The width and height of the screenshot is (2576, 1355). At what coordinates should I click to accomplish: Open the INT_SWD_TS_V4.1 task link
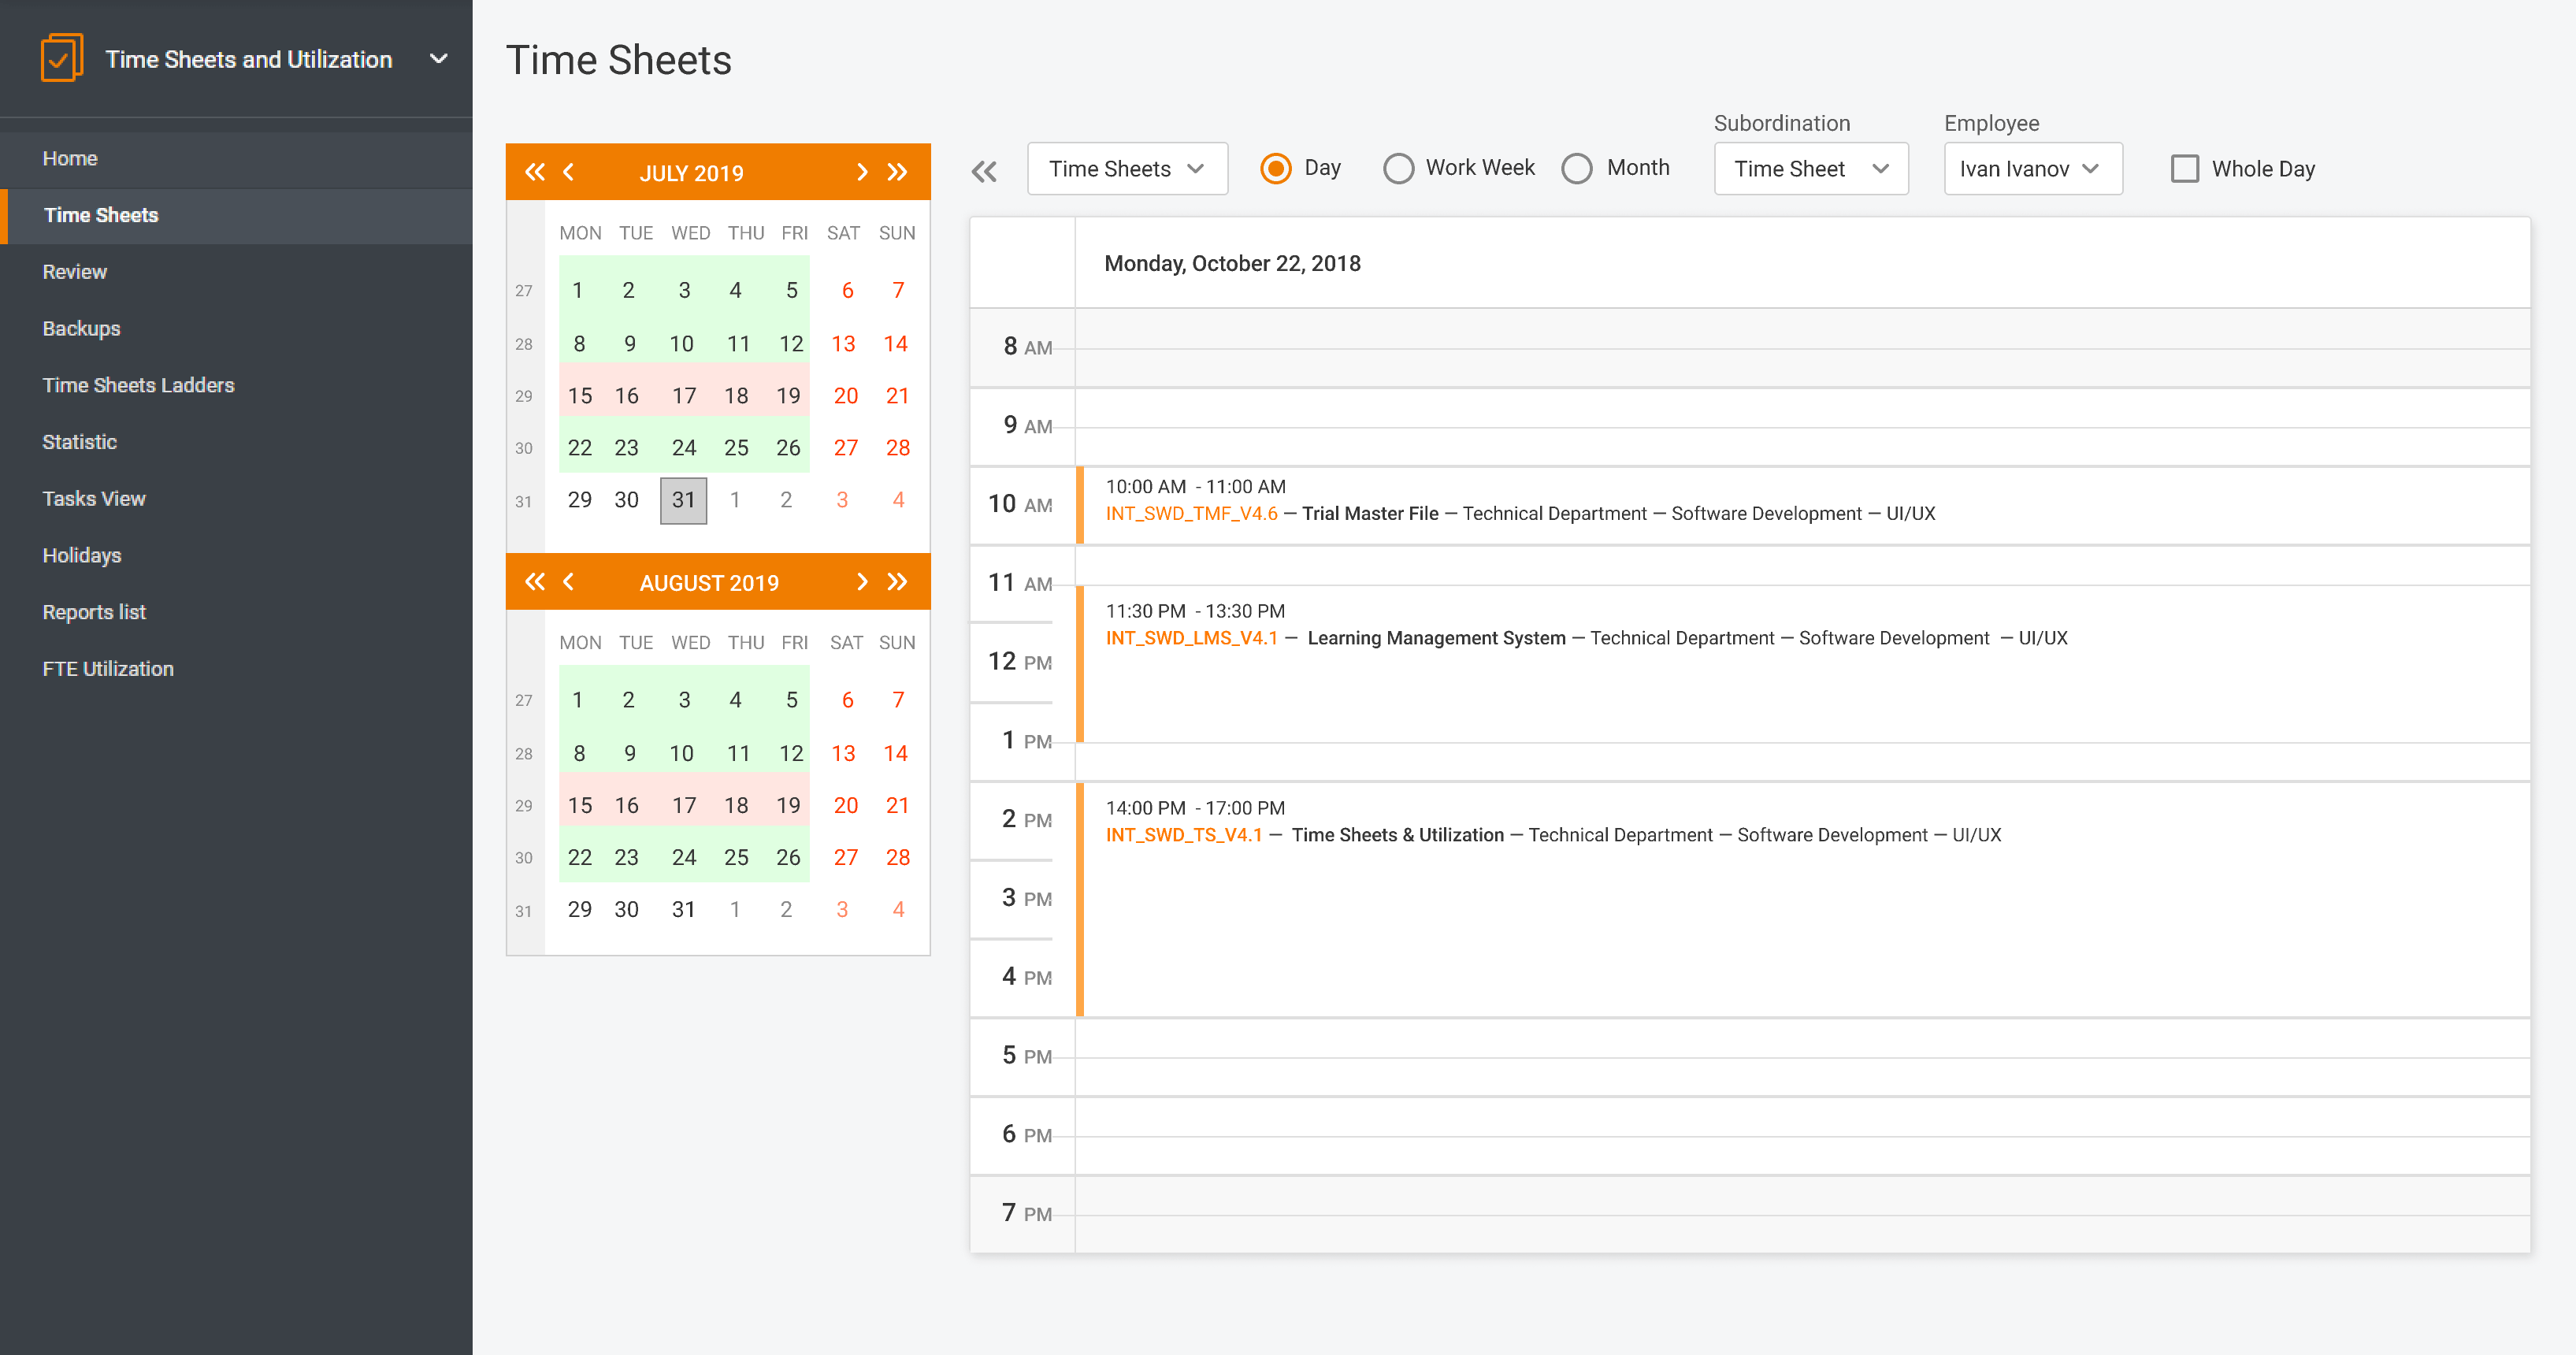tap(1183, 834)
